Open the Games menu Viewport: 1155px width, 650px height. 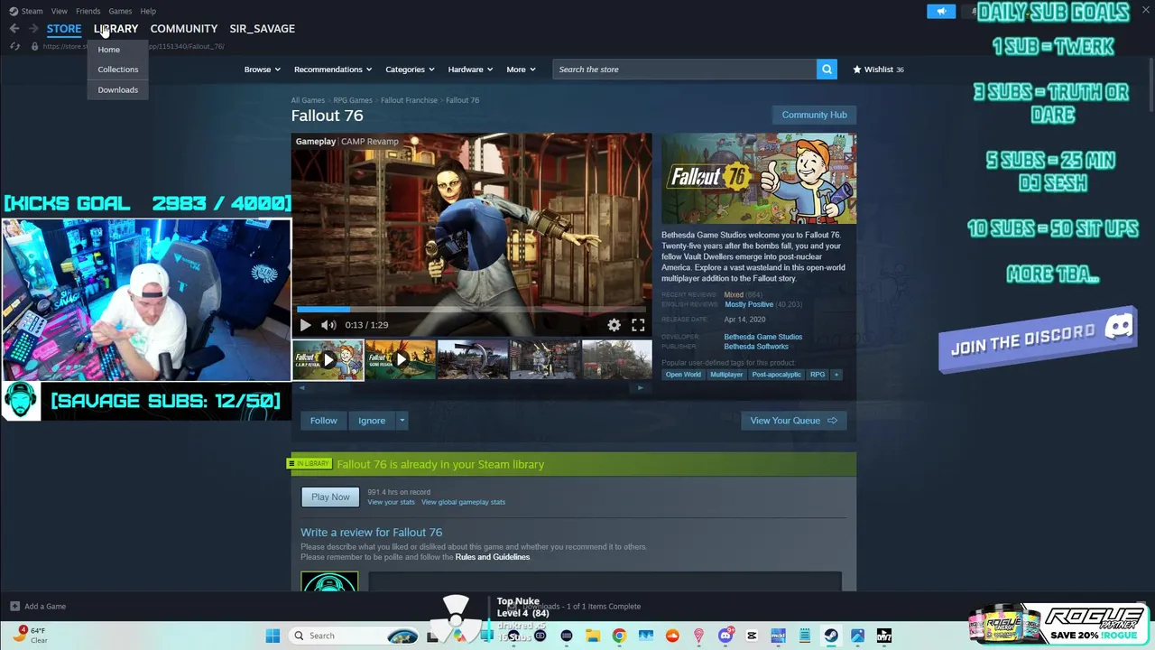[120, 11]
